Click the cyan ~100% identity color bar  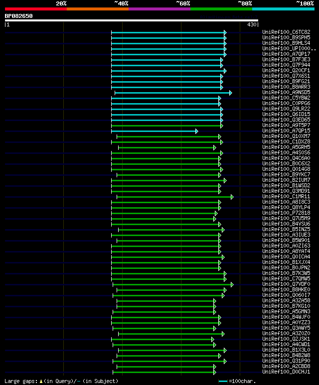point(284,9)
